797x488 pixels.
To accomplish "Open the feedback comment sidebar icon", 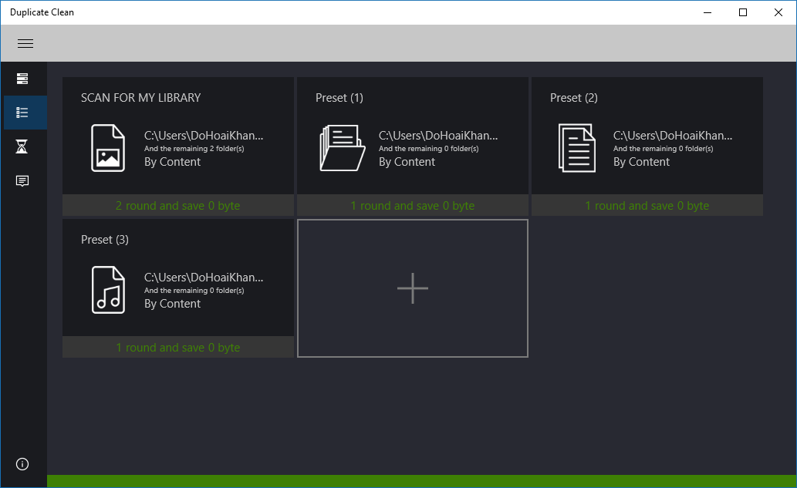I will click(22, 181).
